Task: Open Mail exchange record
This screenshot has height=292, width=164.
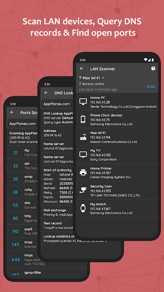Action: [x=57, y=212]
